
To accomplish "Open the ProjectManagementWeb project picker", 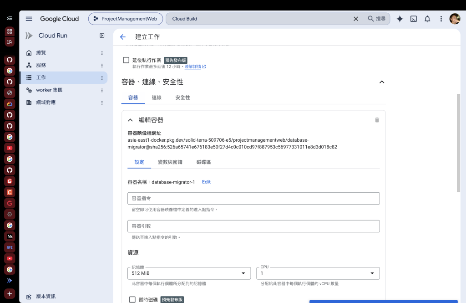I will 126,19.
